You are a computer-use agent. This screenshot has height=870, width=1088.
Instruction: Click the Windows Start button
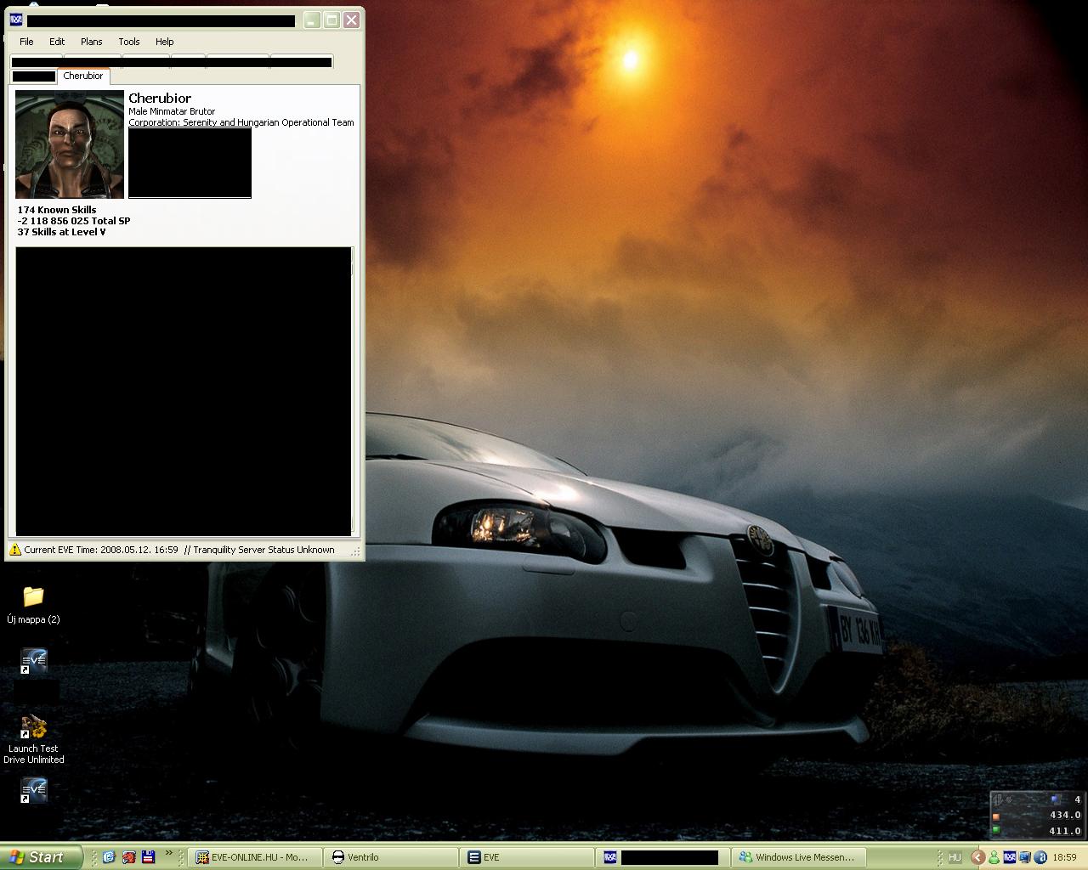click(x=42, y=857)
